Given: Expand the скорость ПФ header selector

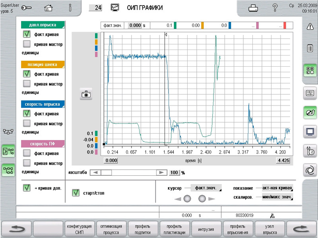Looking at the screenshot, I should (43, 144).
